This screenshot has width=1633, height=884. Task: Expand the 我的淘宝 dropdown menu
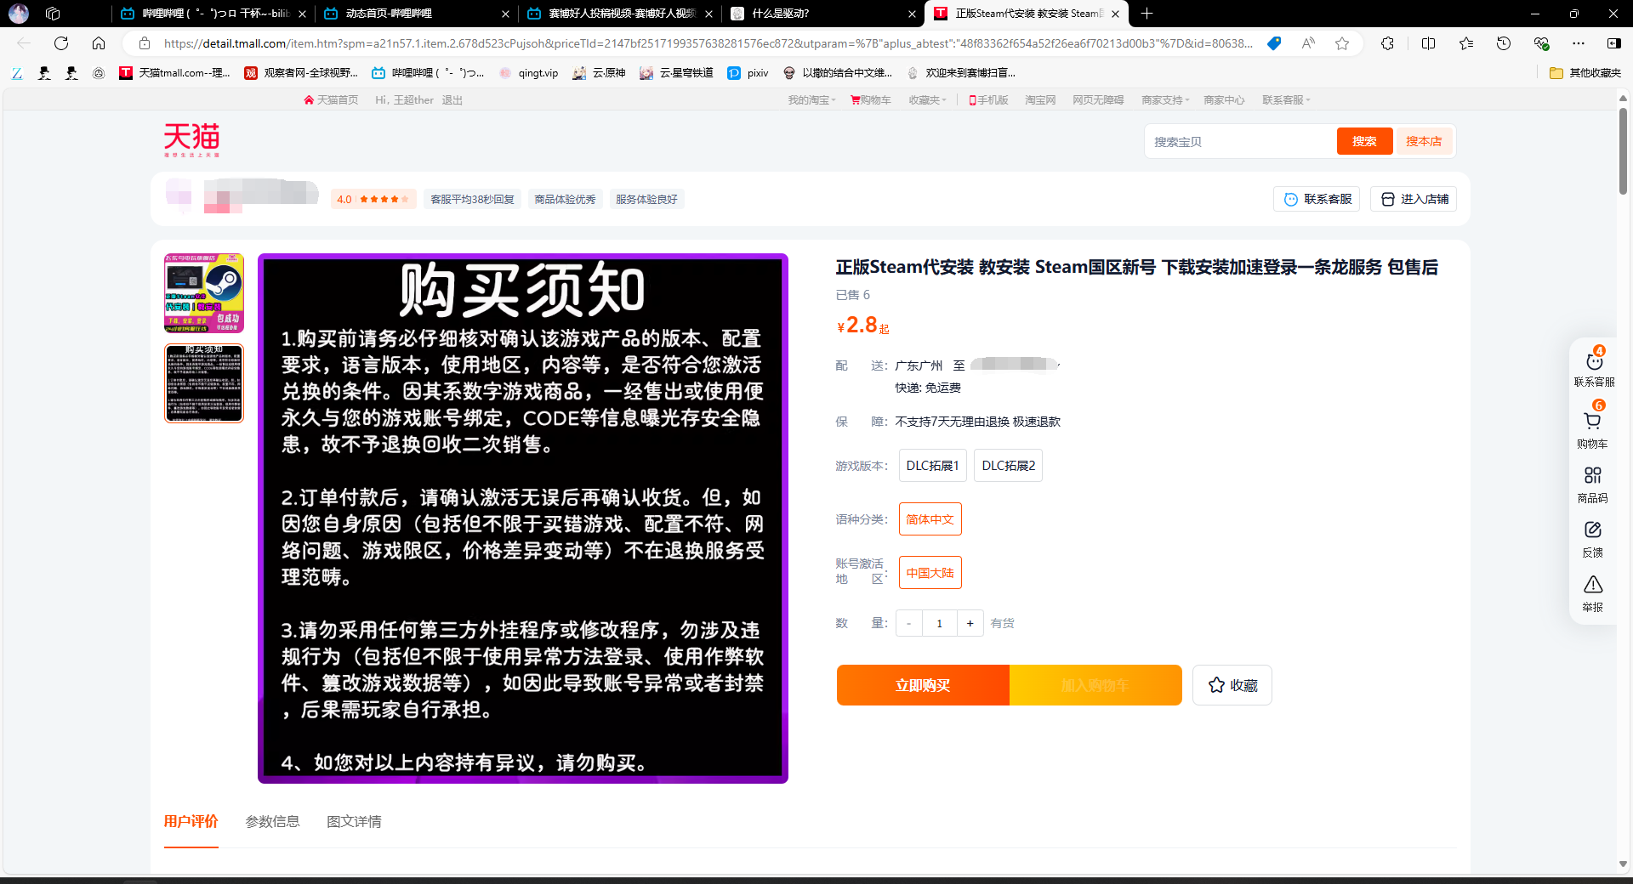tap(811, 100)
